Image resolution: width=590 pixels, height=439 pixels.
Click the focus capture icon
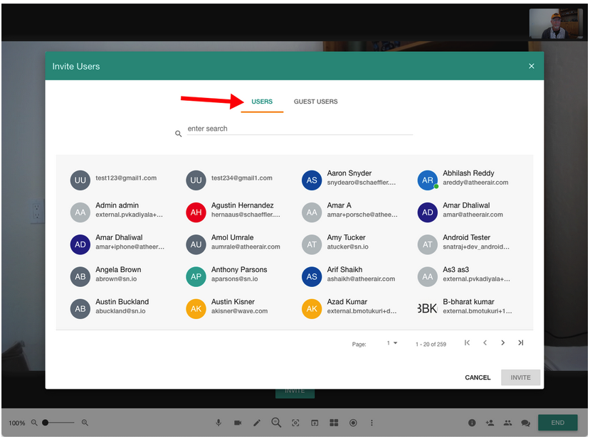pyautogui.click(x=296, y=423)
